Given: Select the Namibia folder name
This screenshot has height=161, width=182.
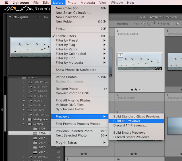Looking at the screenshot, I should pyautogui.click(x=38, y=124).
